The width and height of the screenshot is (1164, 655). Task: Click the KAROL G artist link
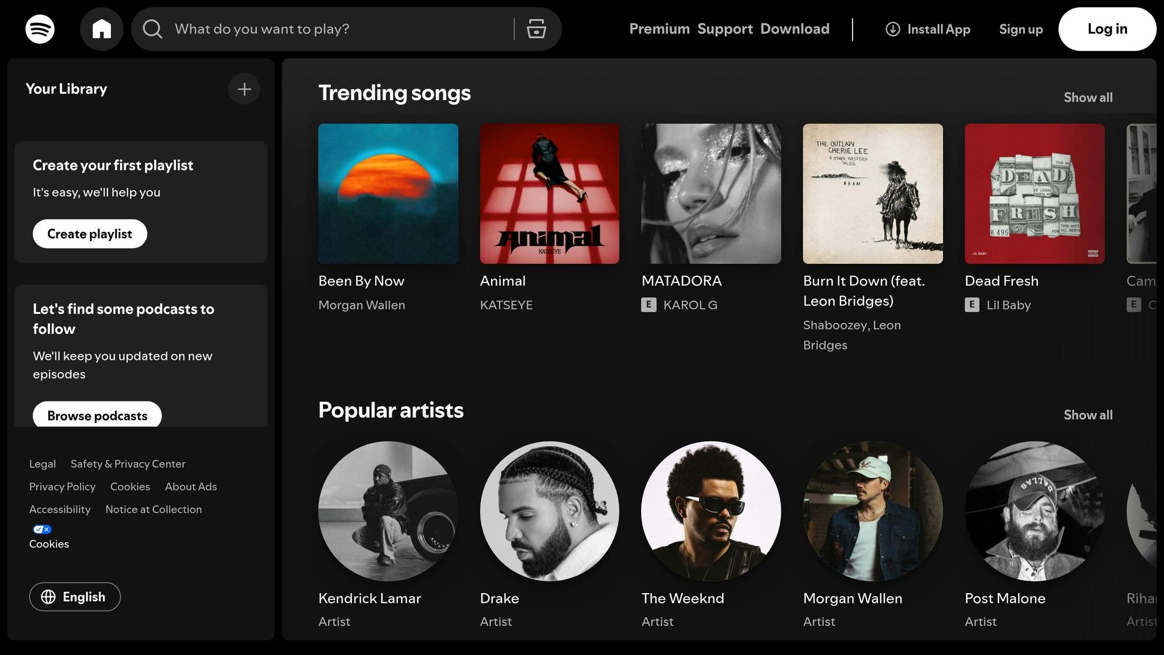click(x=690, y=305)
